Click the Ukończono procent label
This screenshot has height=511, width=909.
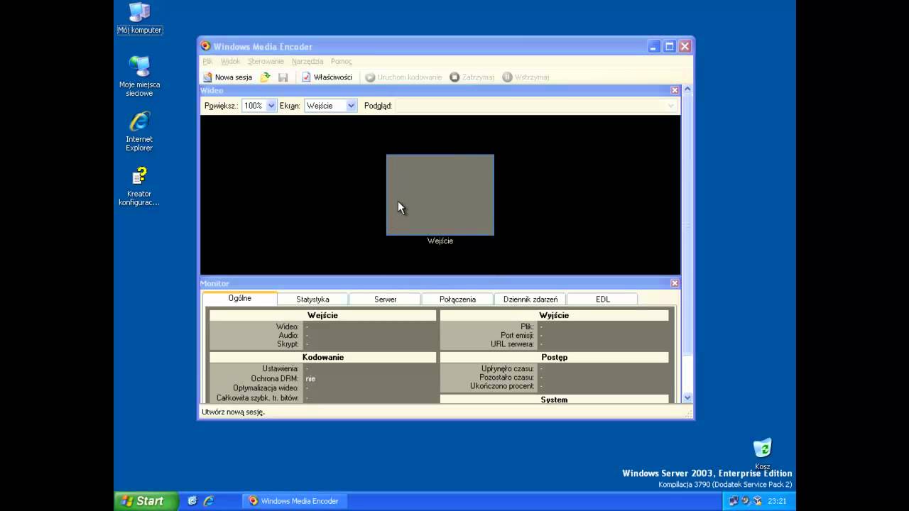click(x=502, y=387)
